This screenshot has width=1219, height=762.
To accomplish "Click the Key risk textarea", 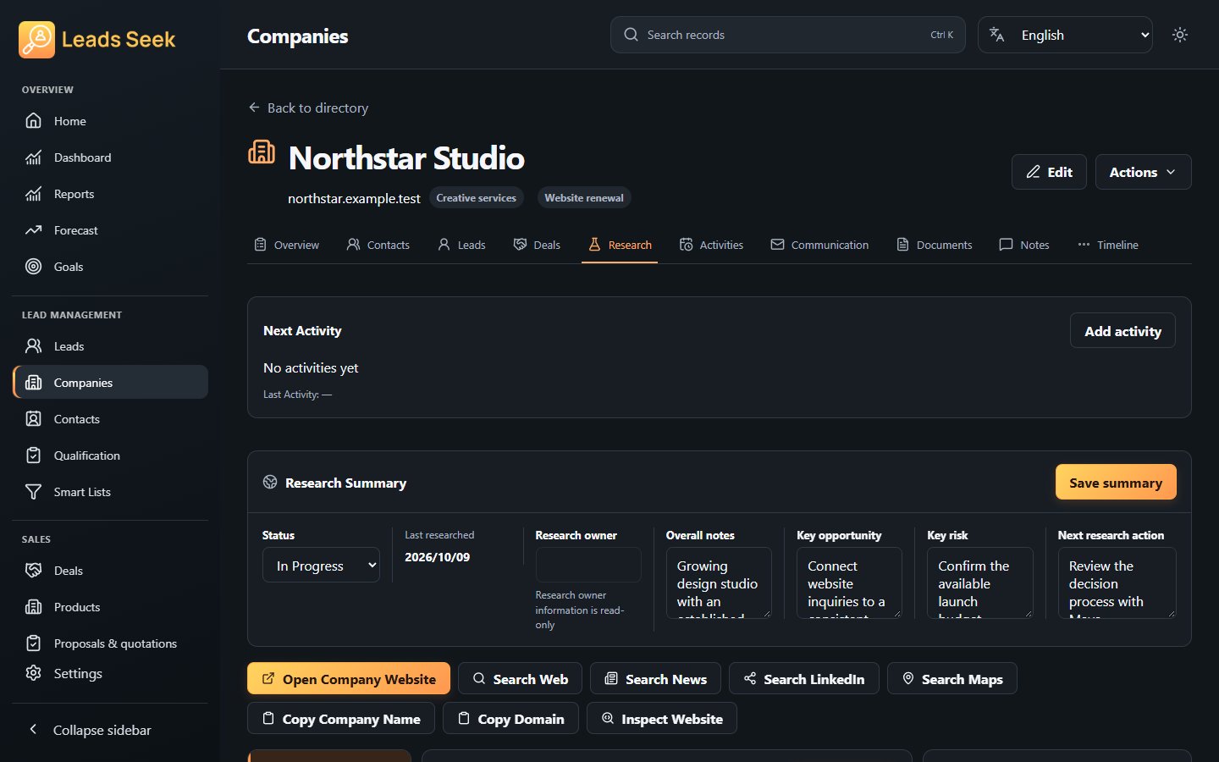I will tap(980, 583).
